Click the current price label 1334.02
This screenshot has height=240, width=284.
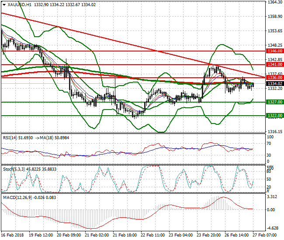(275, 83)
